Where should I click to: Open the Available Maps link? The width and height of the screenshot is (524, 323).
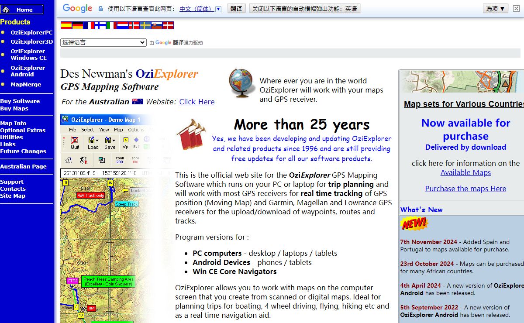(x=465, y=172)
